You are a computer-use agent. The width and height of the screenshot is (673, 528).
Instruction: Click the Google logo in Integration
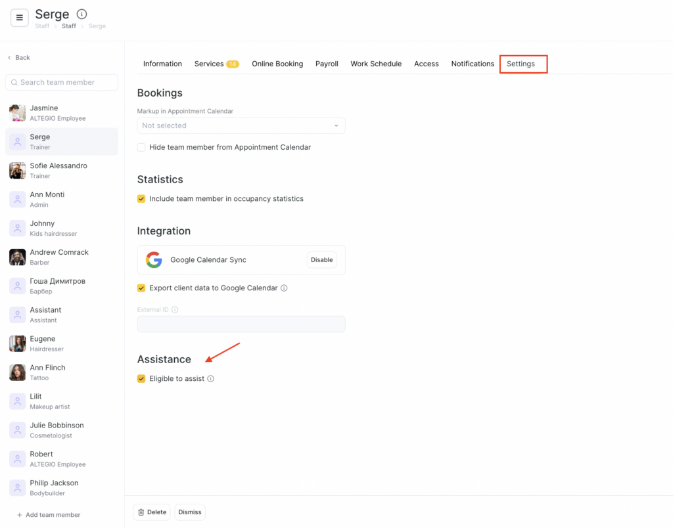point(154,260)
